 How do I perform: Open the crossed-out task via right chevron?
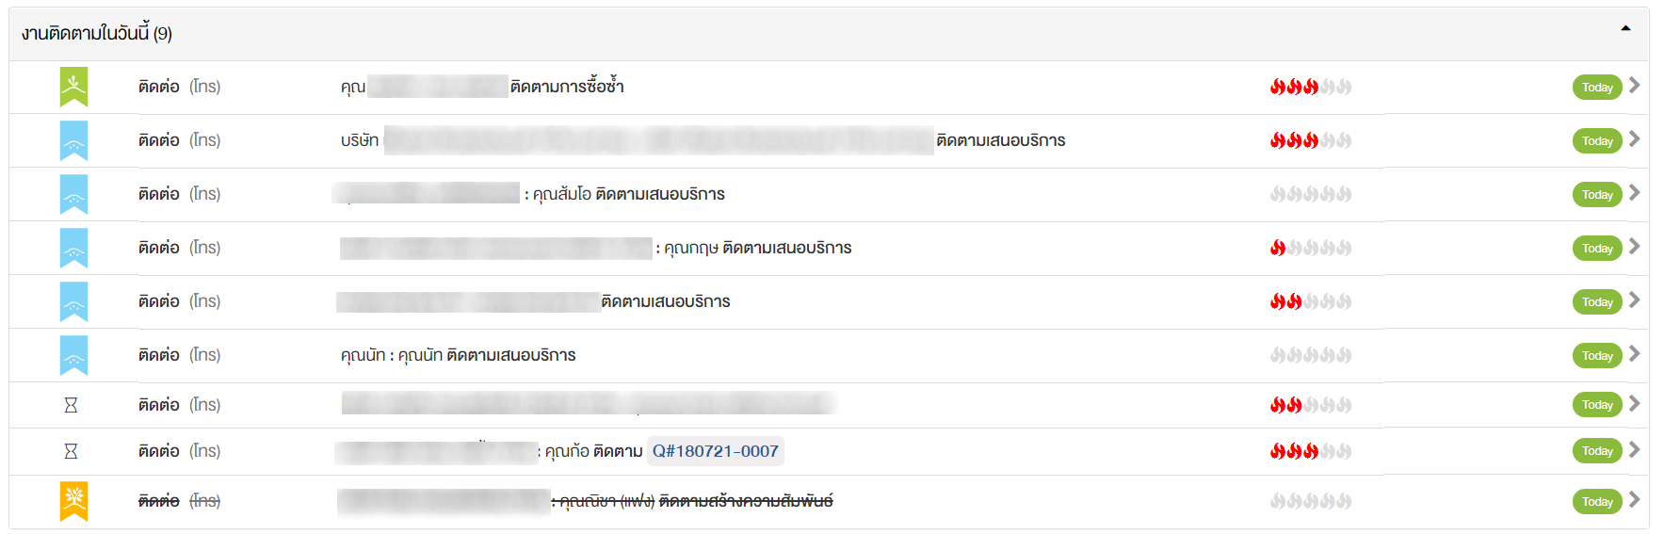point(1634,500)
